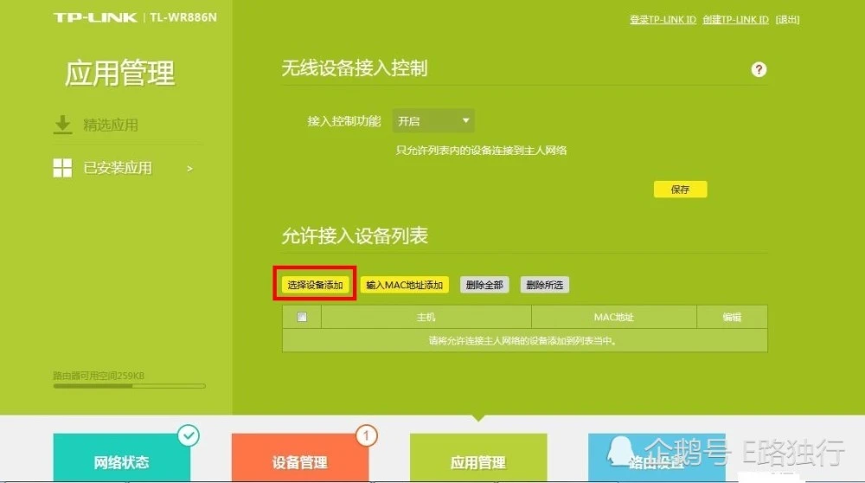This screenshot has width=865, height=483.
Task: Open the 路由设置 tab
Action: (x=656, y=461)
